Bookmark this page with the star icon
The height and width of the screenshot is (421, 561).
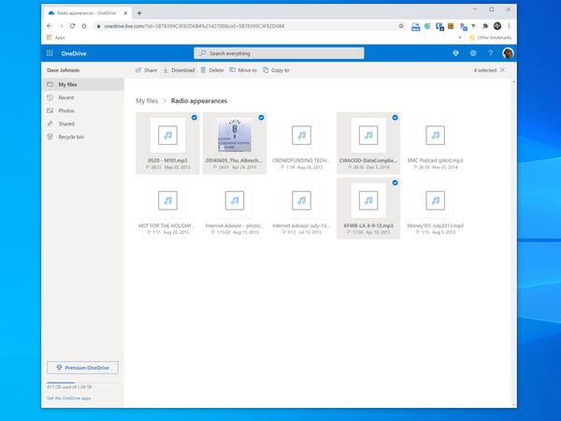click(401, 26)
